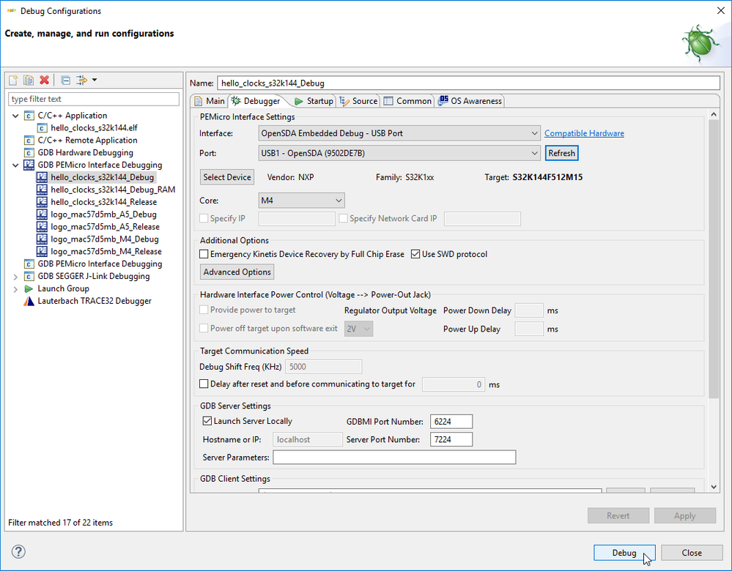Delete selected configuration with red X icon
Viewport: 732px width, 571px height.
(45, 81)
